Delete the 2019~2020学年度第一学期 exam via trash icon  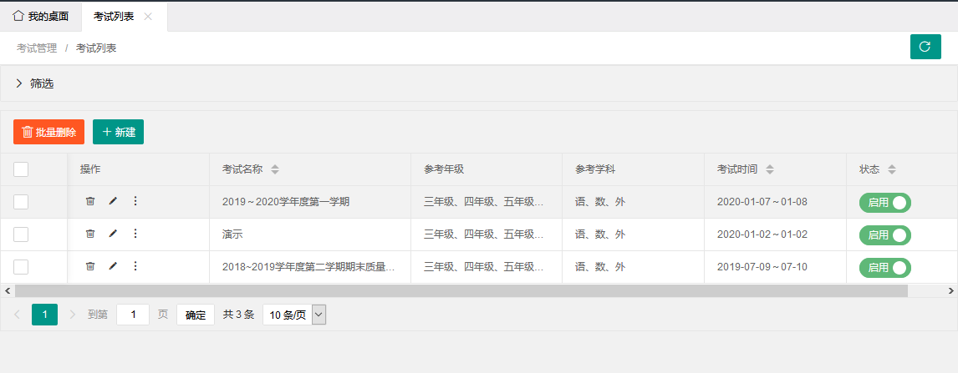coord(90,201)
